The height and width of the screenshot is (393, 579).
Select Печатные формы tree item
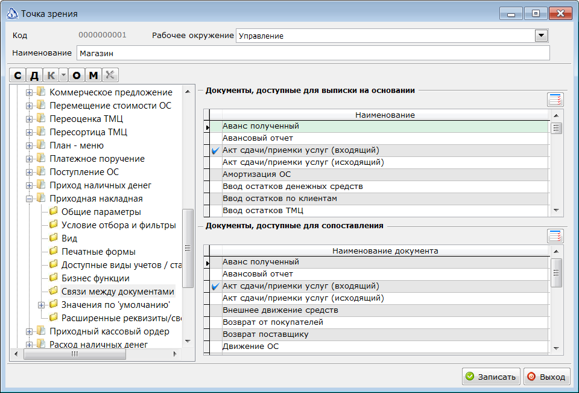click(x=98, y=252)
